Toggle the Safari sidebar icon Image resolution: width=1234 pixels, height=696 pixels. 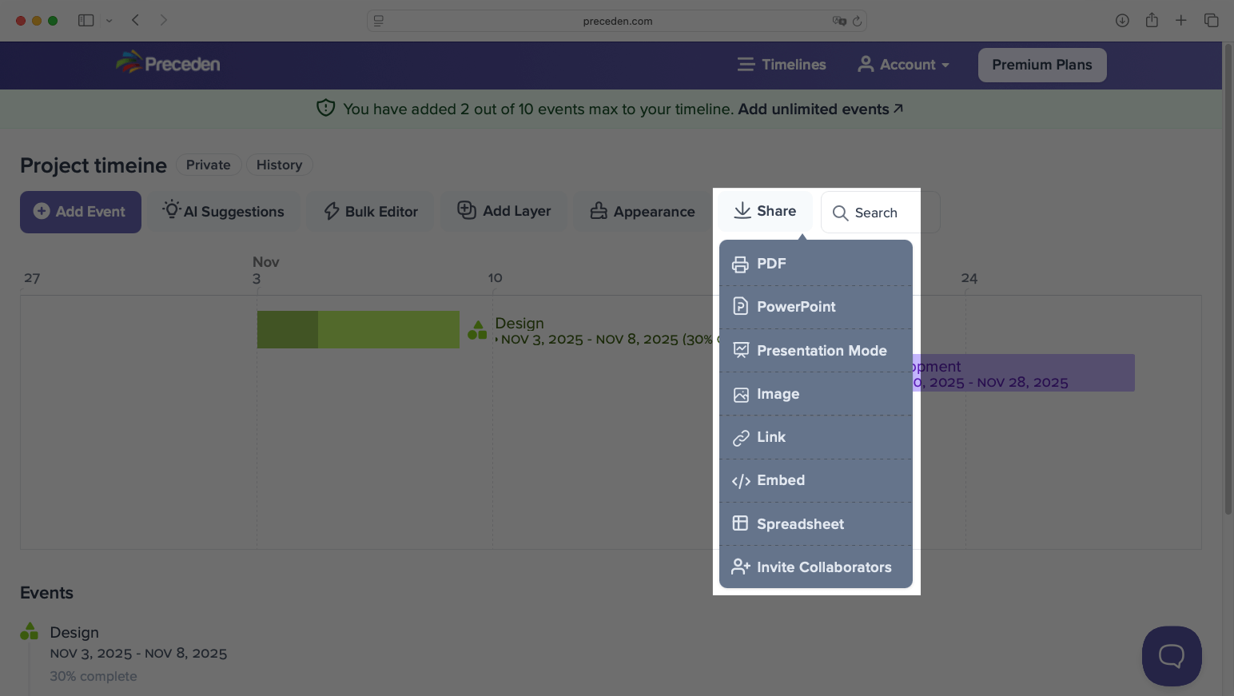pos(86,21)
